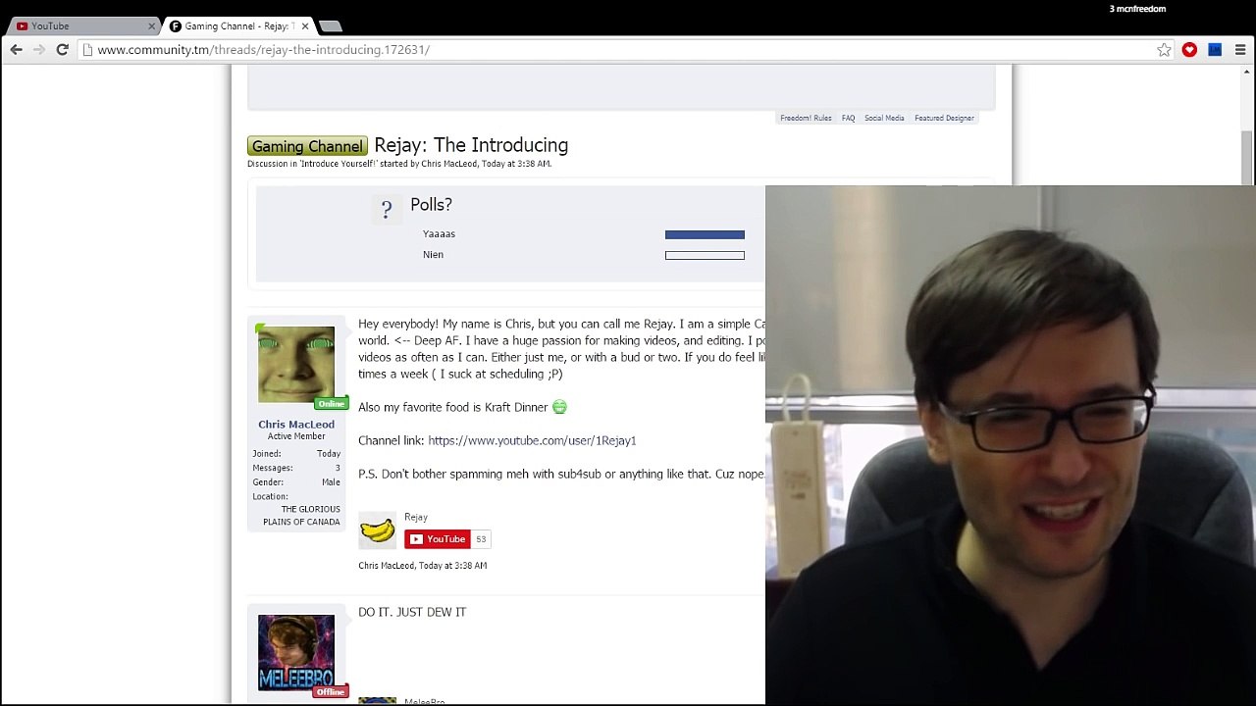Click the banana channel icon
The image size is (1256, 706).
coord(377,530)
